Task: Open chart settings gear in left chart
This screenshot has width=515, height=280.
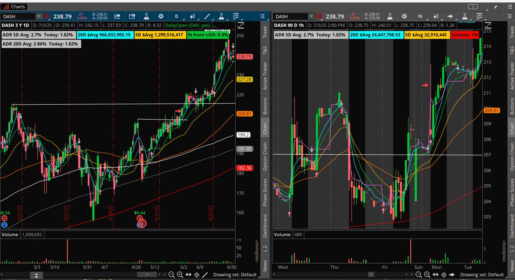Action: tap(161, 17)
